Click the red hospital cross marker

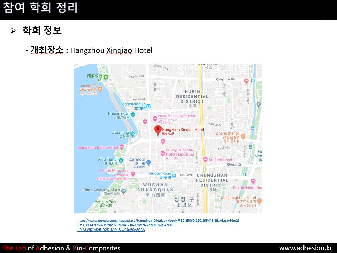(246, 81)
